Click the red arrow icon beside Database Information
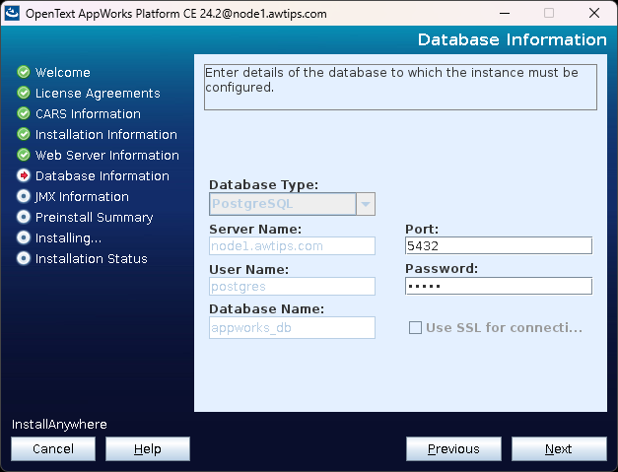This screenshot has width=618, height=472. click(x=24, y=176)
